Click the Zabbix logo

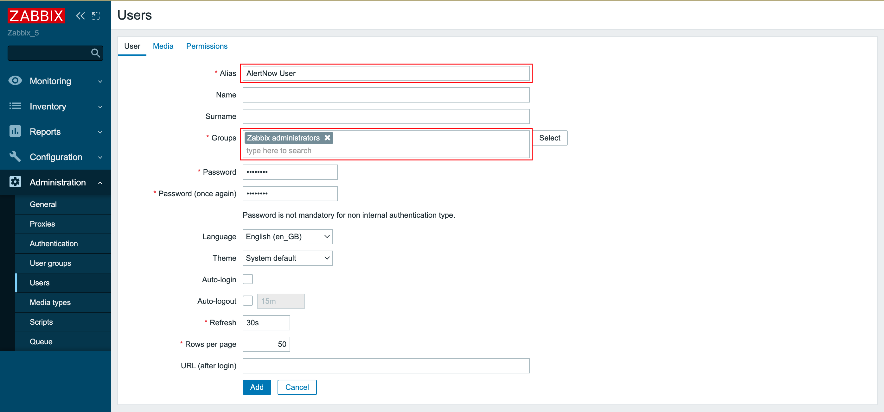click(x=36, y=16)
